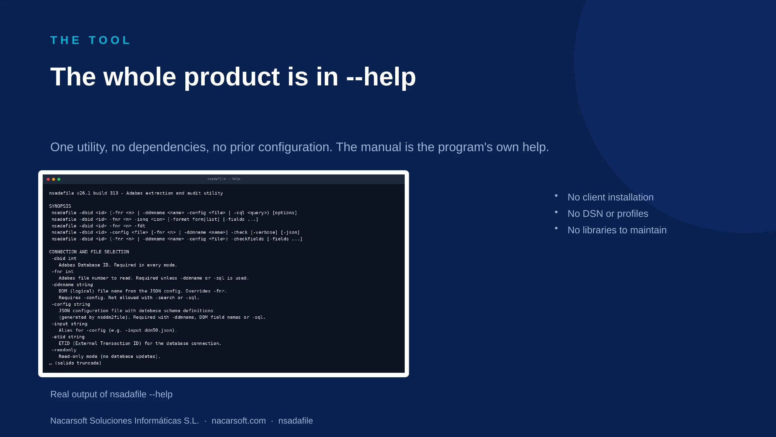Click 'Read-only mode (no database updates).'
This screenshot has height=437, width=776.
point(110,356)
